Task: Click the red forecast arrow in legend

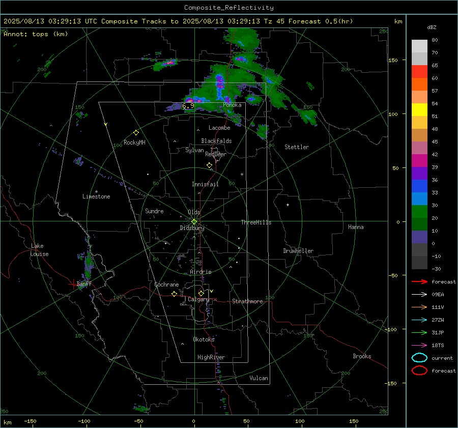Action: [419, 281]
